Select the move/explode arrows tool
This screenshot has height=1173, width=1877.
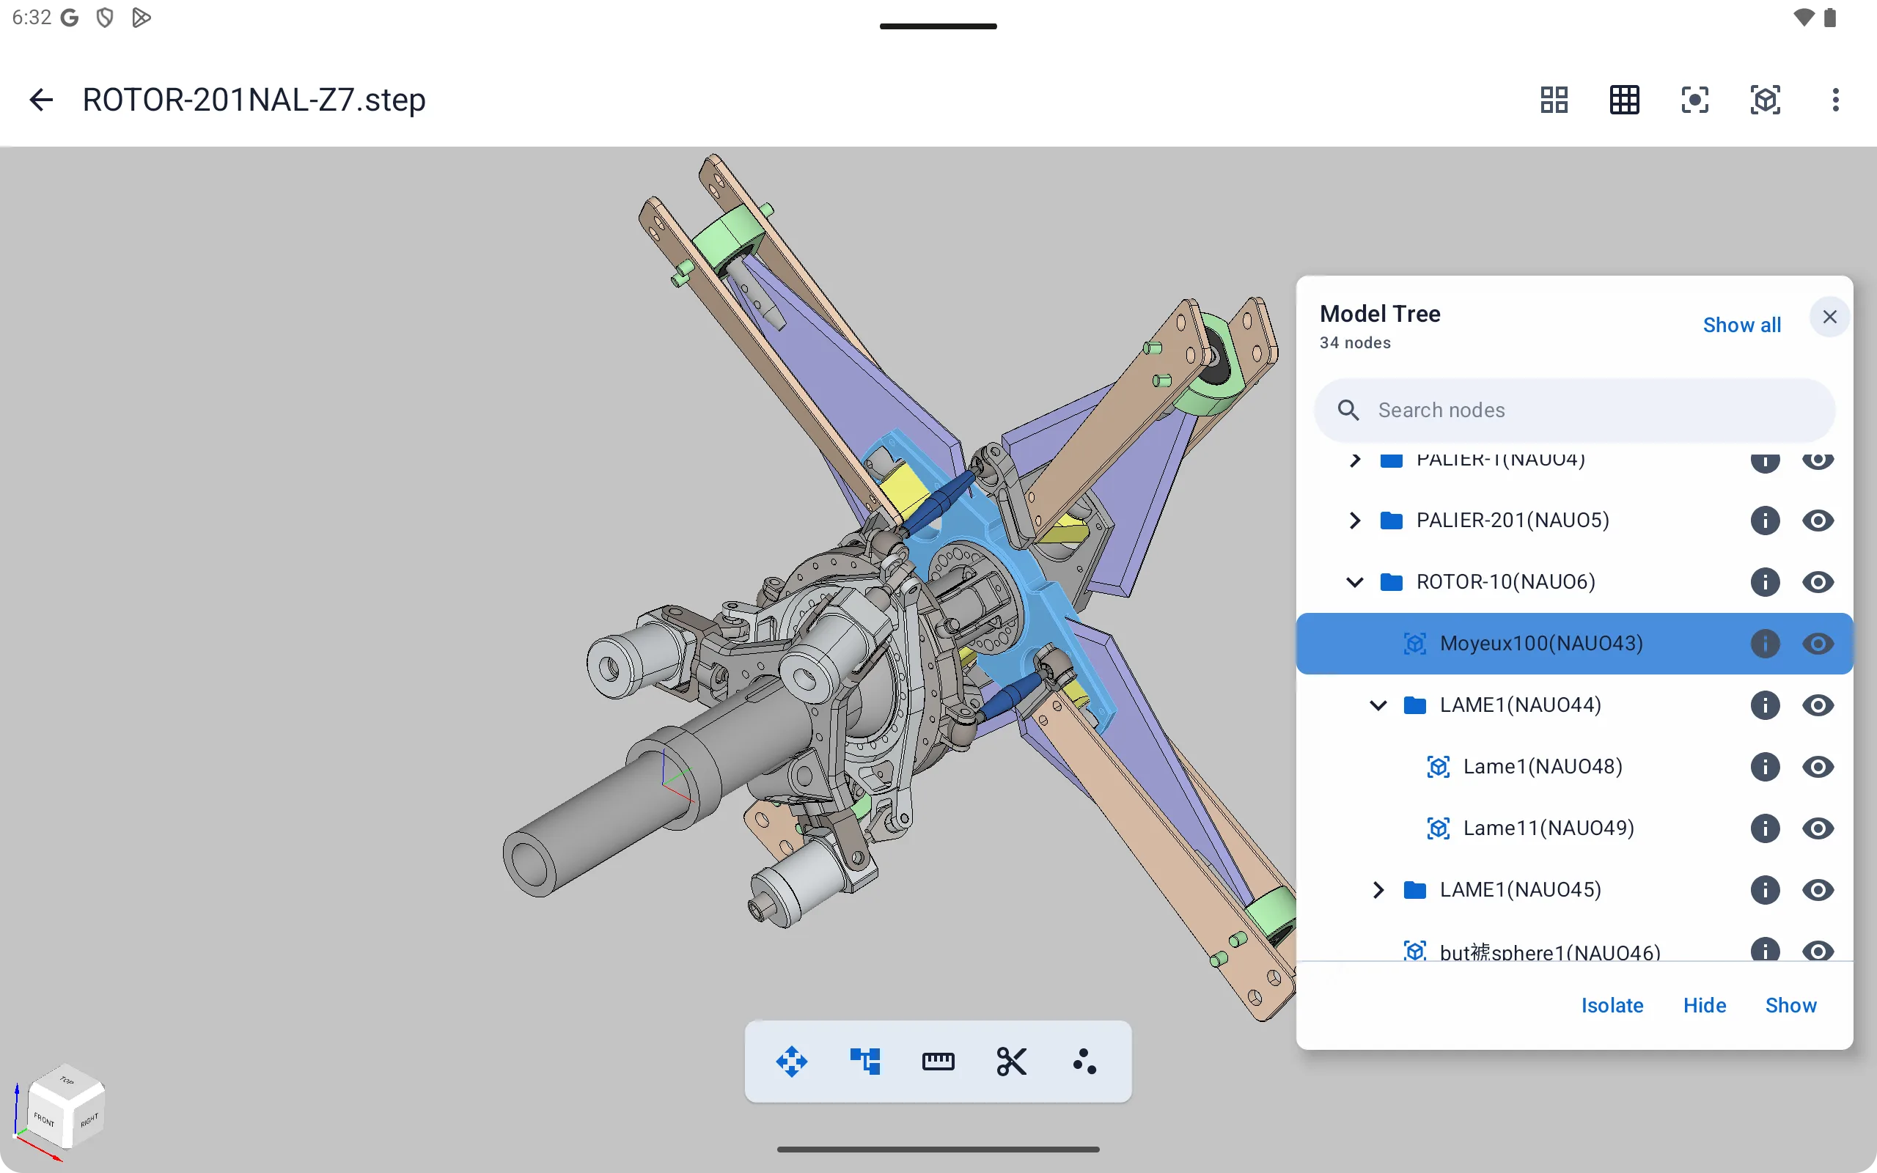[x=791, y=1062]
